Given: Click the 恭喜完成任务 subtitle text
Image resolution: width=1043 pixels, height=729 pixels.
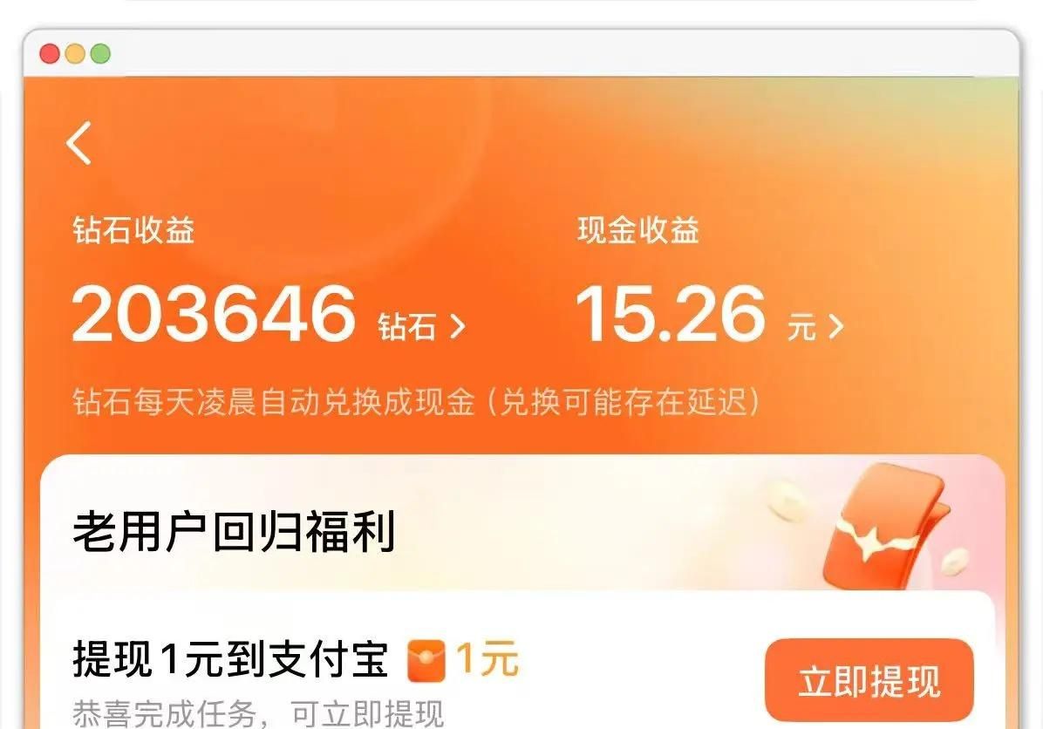Looking at the screenshot, I should (x=258, y=713).
